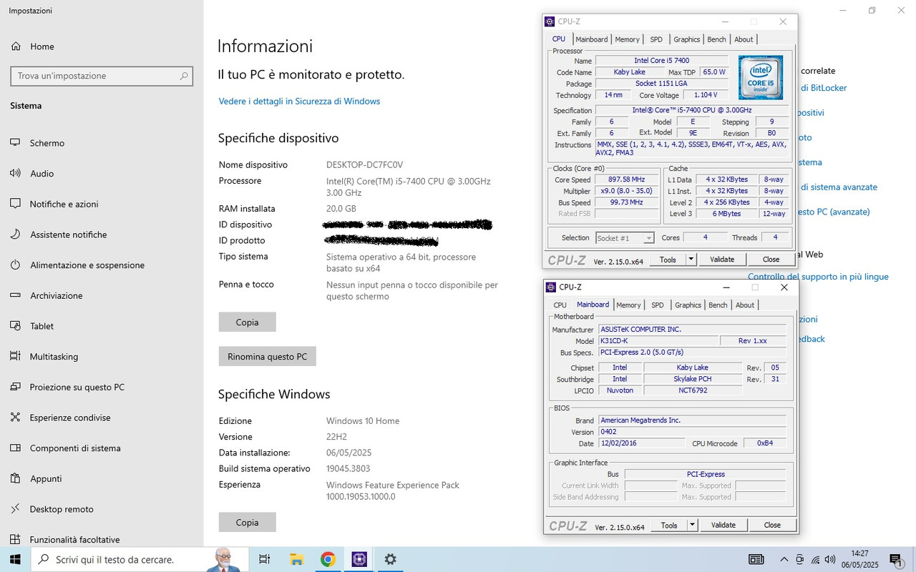Screen dimensions: 916x572
Task: Open the SPD tab in the lower CPU-Z window
Action: point(657,305)
